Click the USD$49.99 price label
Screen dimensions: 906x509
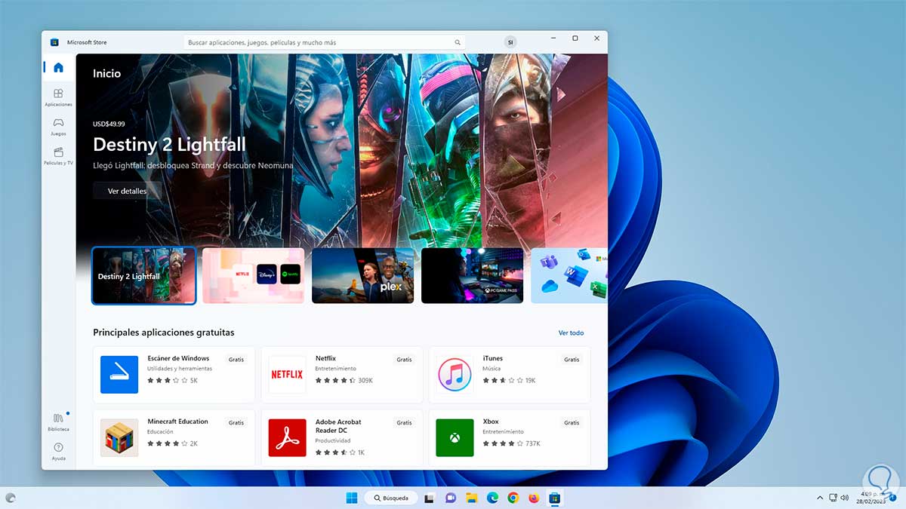[x=109, y=124]
